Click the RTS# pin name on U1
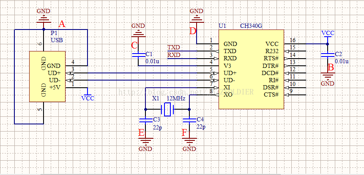The height and width of the screenshot is (175, 364). [x=271, y=58]
